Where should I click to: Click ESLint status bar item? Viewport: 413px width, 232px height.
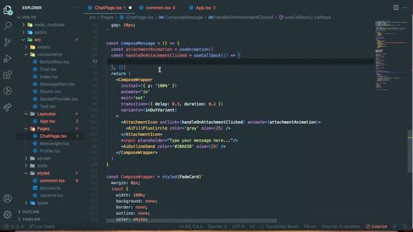[x=310, y=226]
